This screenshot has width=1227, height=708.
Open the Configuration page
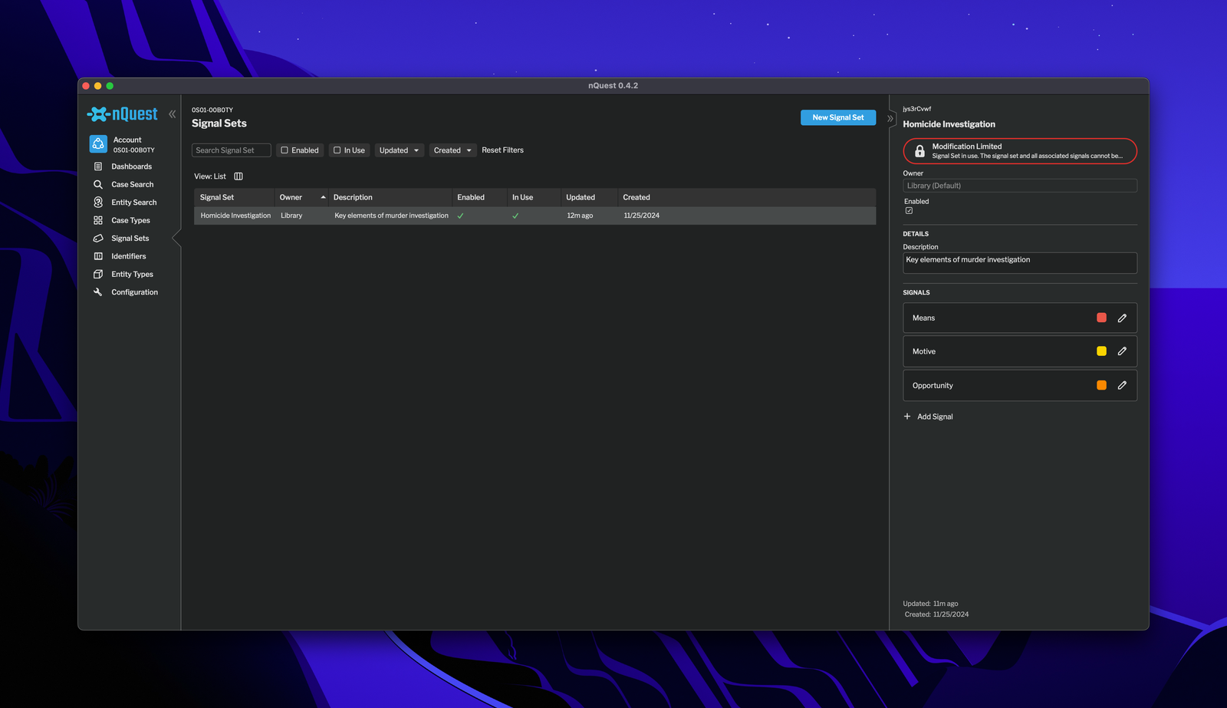point(135,292)
